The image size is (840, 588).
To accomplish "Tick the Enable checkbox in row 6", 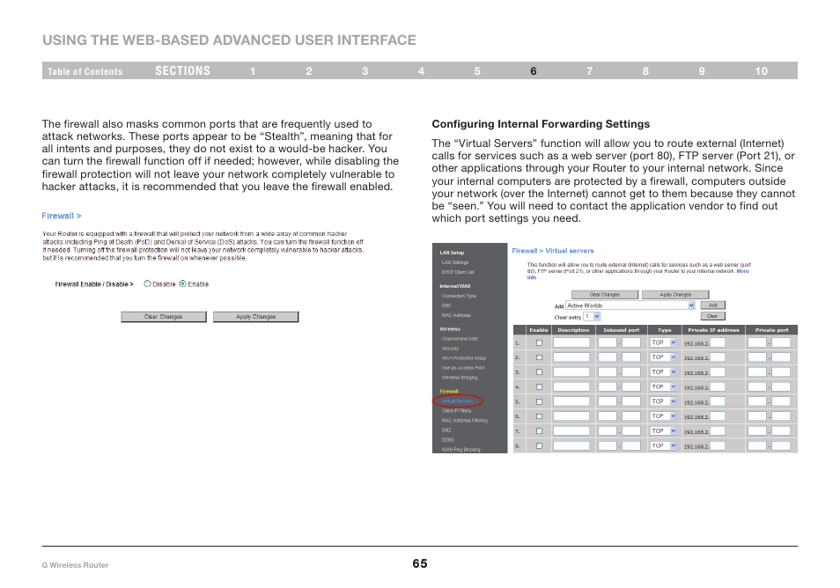I will [x=539, y=416].
